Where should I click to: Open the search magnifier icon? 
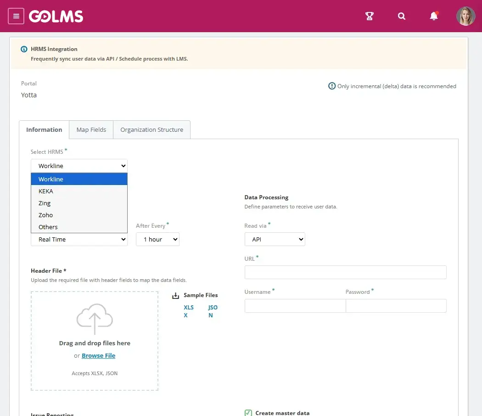[402, 16]
